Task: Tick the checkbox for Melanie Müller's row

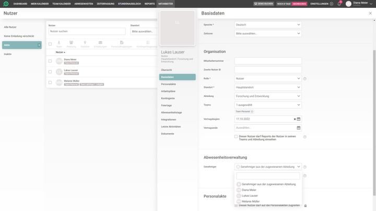Action: click(50, 82)
